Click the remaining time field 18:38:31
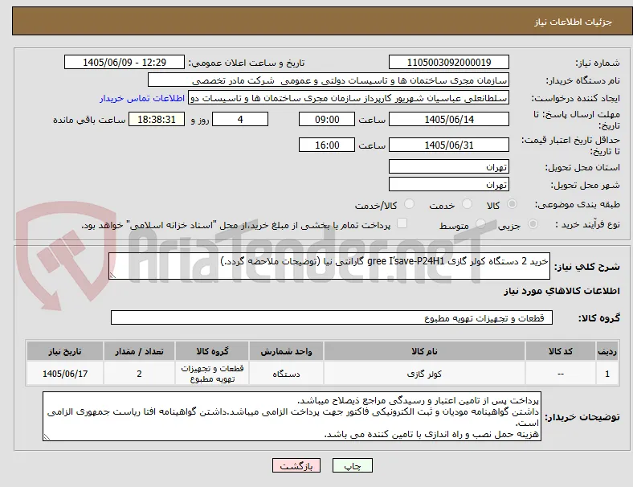The image size is (633, 487). point(157,119)
